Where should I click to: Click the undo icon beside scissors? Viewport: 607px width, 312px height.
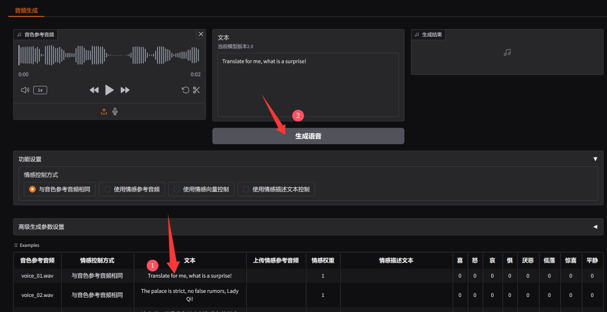[185, 90]
